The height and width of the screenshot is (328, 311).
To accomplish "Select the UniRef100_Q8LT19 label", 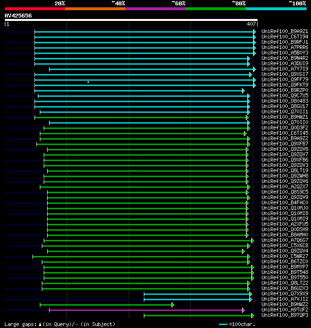I will pos(285,170).
